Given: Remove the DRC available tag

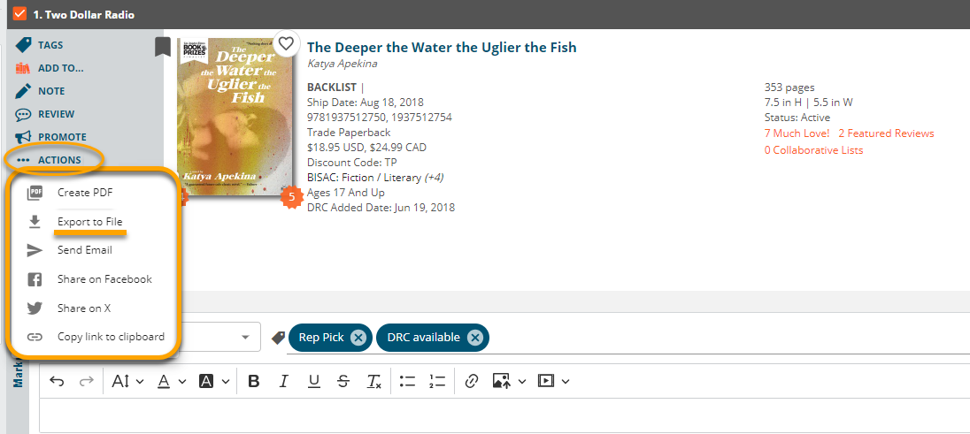Looking at the screenshot, I should 474,338.
